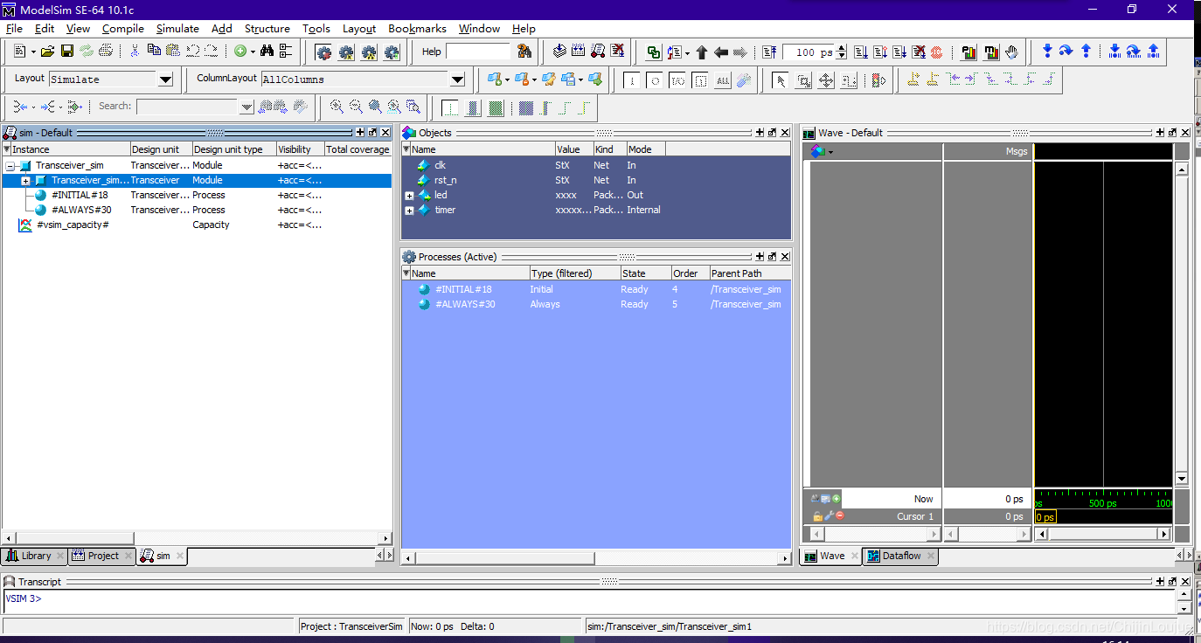1201x643 pixels.
Task: Click the Undo arrow icon
Action: pos(193,52)
